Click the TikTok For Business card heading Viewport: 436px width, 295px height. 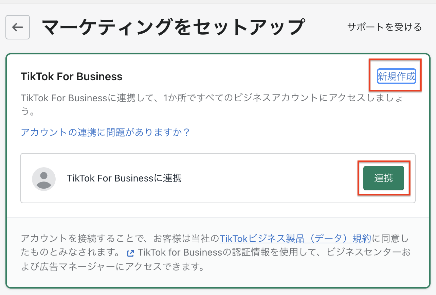click(x=71, y=76)
